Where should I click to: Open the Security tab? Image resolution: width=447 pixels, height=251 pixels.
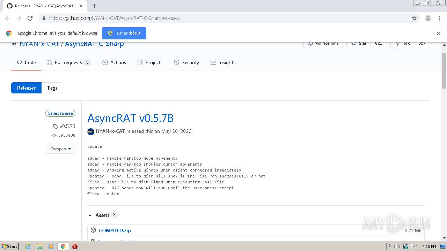tap(186, 62)
